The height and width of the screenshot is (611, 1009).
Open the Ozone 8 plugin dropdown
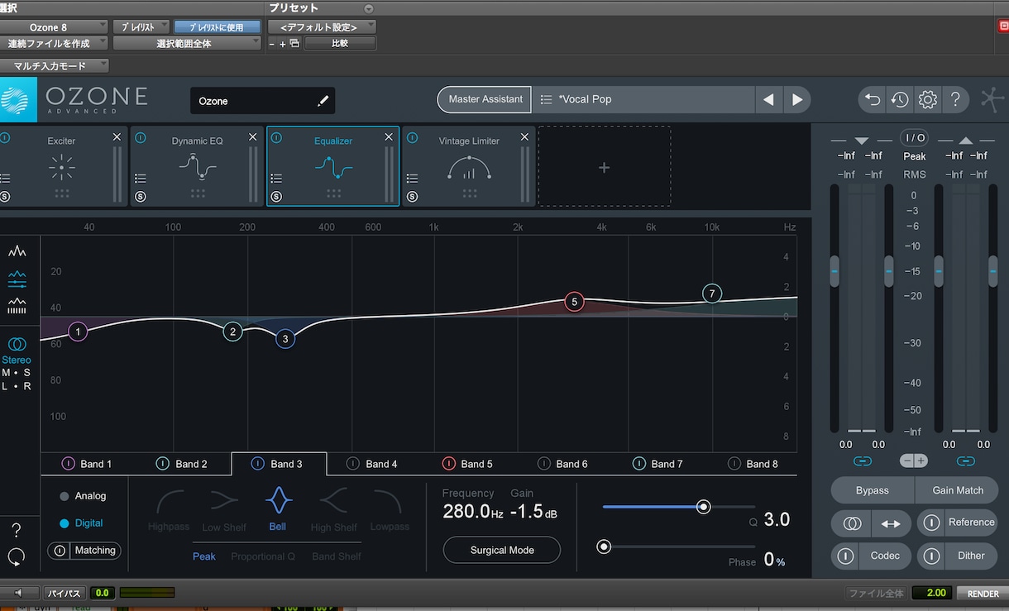coord(55,27)
